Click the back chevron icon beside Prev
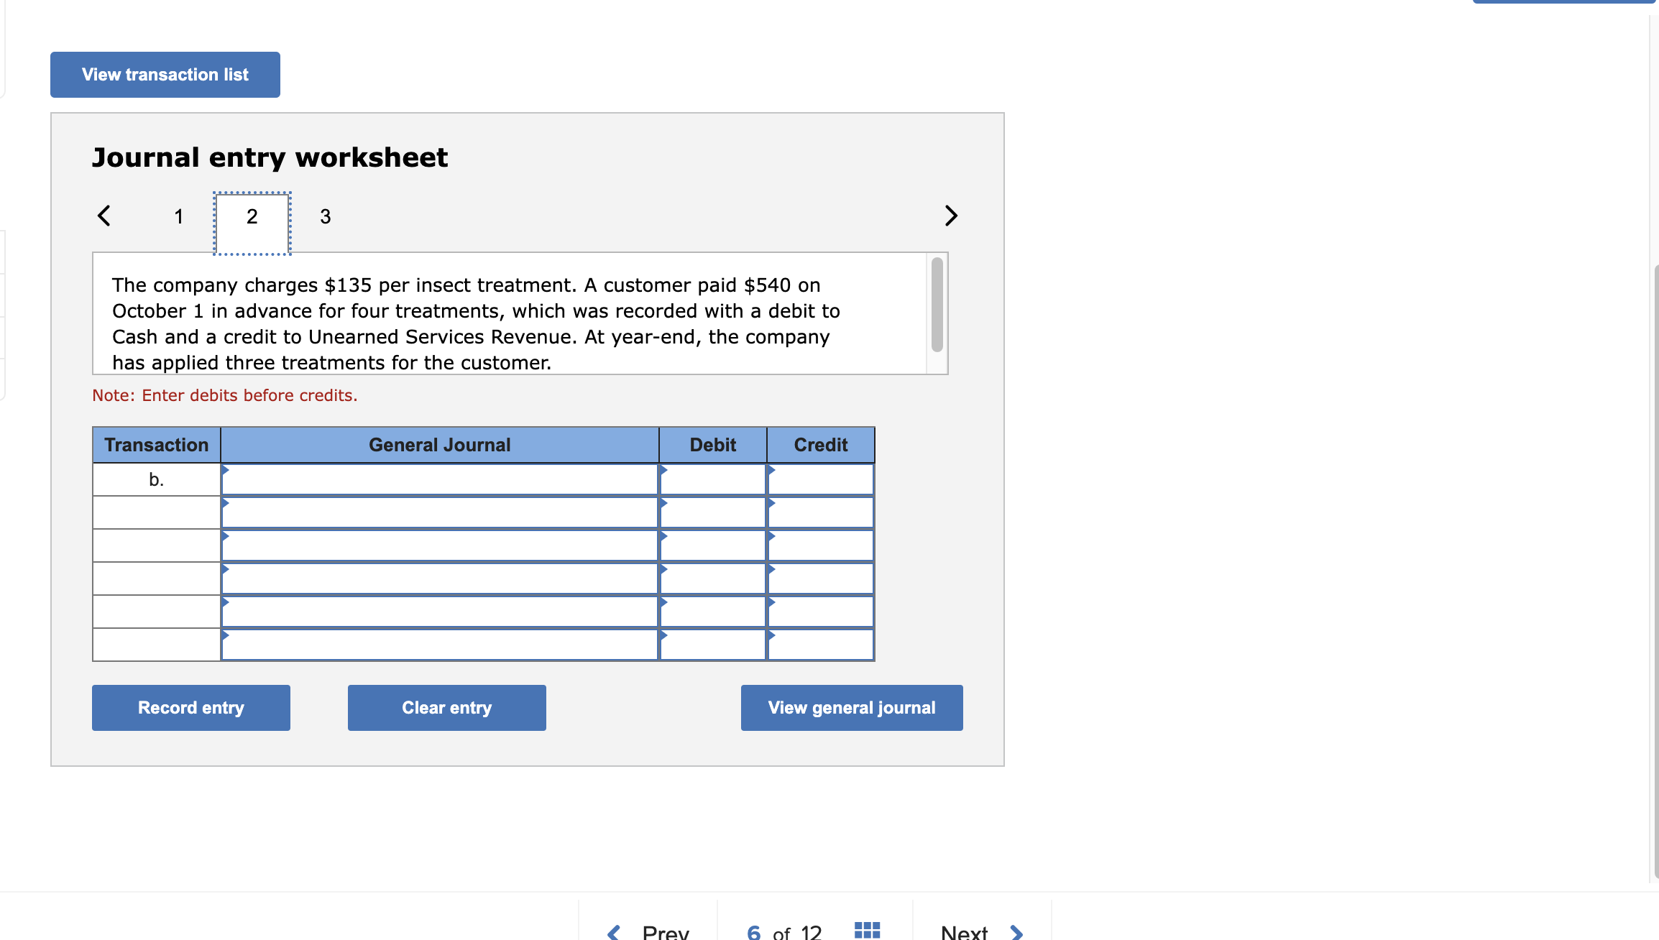The image size is (1659, 940). [613, 931]
